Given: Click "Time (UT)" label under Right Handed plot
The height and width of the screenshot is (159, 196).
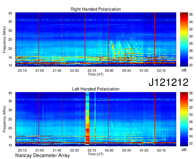Looking at the screenshot, I should [x=96, y=74].
